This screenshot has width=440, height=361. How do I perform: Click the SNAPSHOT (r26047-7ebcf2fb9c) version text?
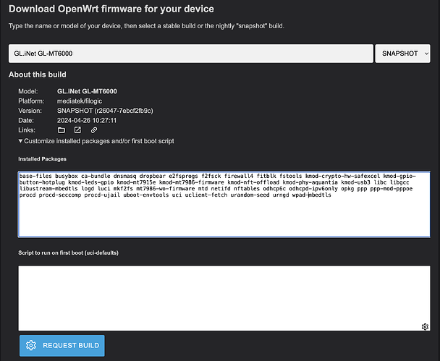pos(105,111)
